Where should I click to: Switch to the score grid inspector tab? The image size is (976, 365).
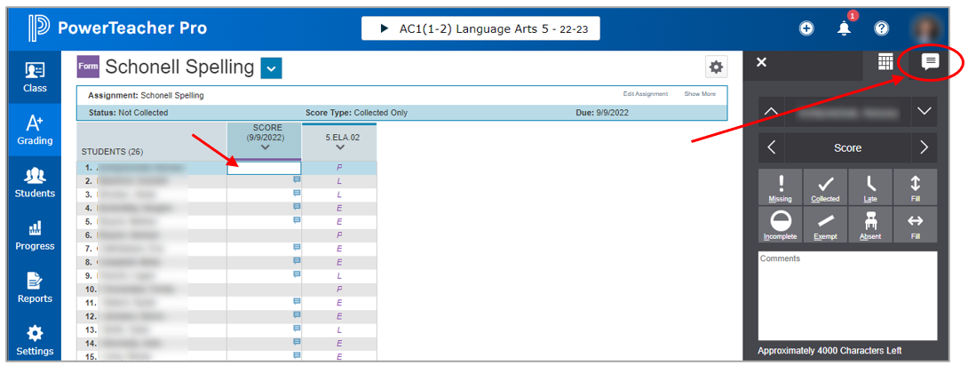[x=885, y=61]
